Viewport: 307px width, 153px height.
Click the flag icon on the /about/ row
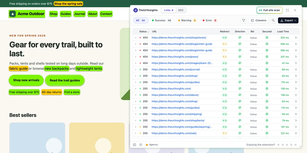click(296, 95)
